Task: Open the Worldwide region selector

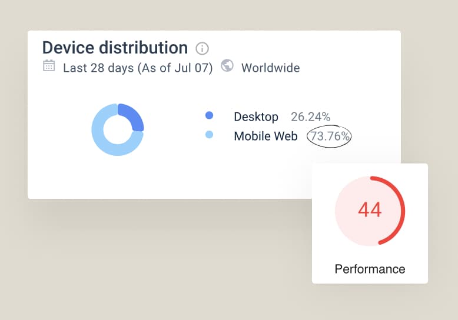Action: pos(270,68)
